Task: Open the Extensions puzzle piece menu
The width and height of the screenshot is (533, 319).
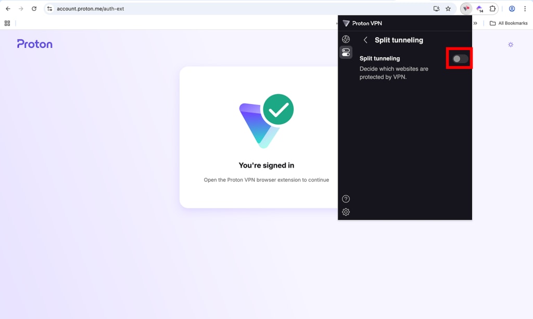Action: pos(492,9)
